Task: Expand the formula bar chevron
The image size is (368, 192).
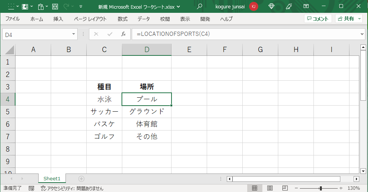Action: point(362,34)
